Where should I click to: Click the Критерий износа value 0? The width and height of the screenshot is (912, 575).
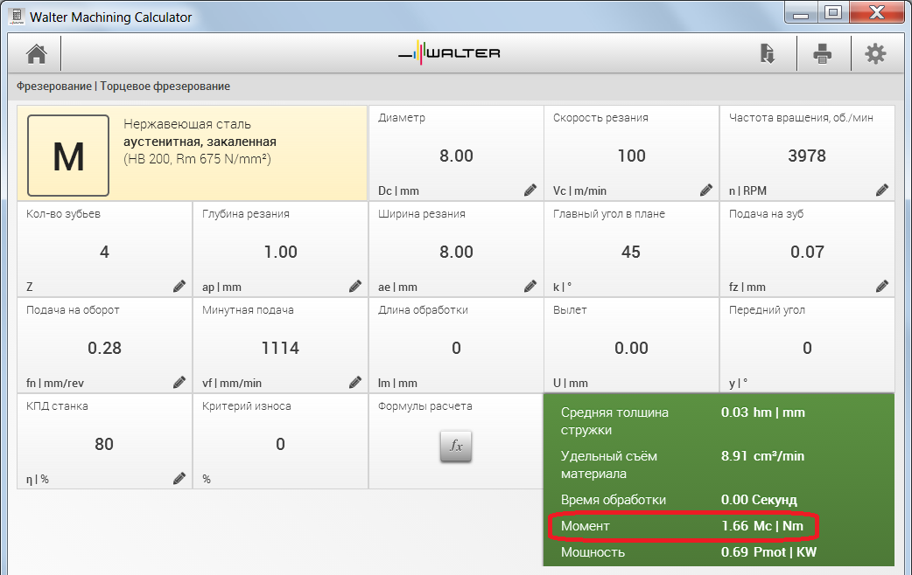click(280, 444)
